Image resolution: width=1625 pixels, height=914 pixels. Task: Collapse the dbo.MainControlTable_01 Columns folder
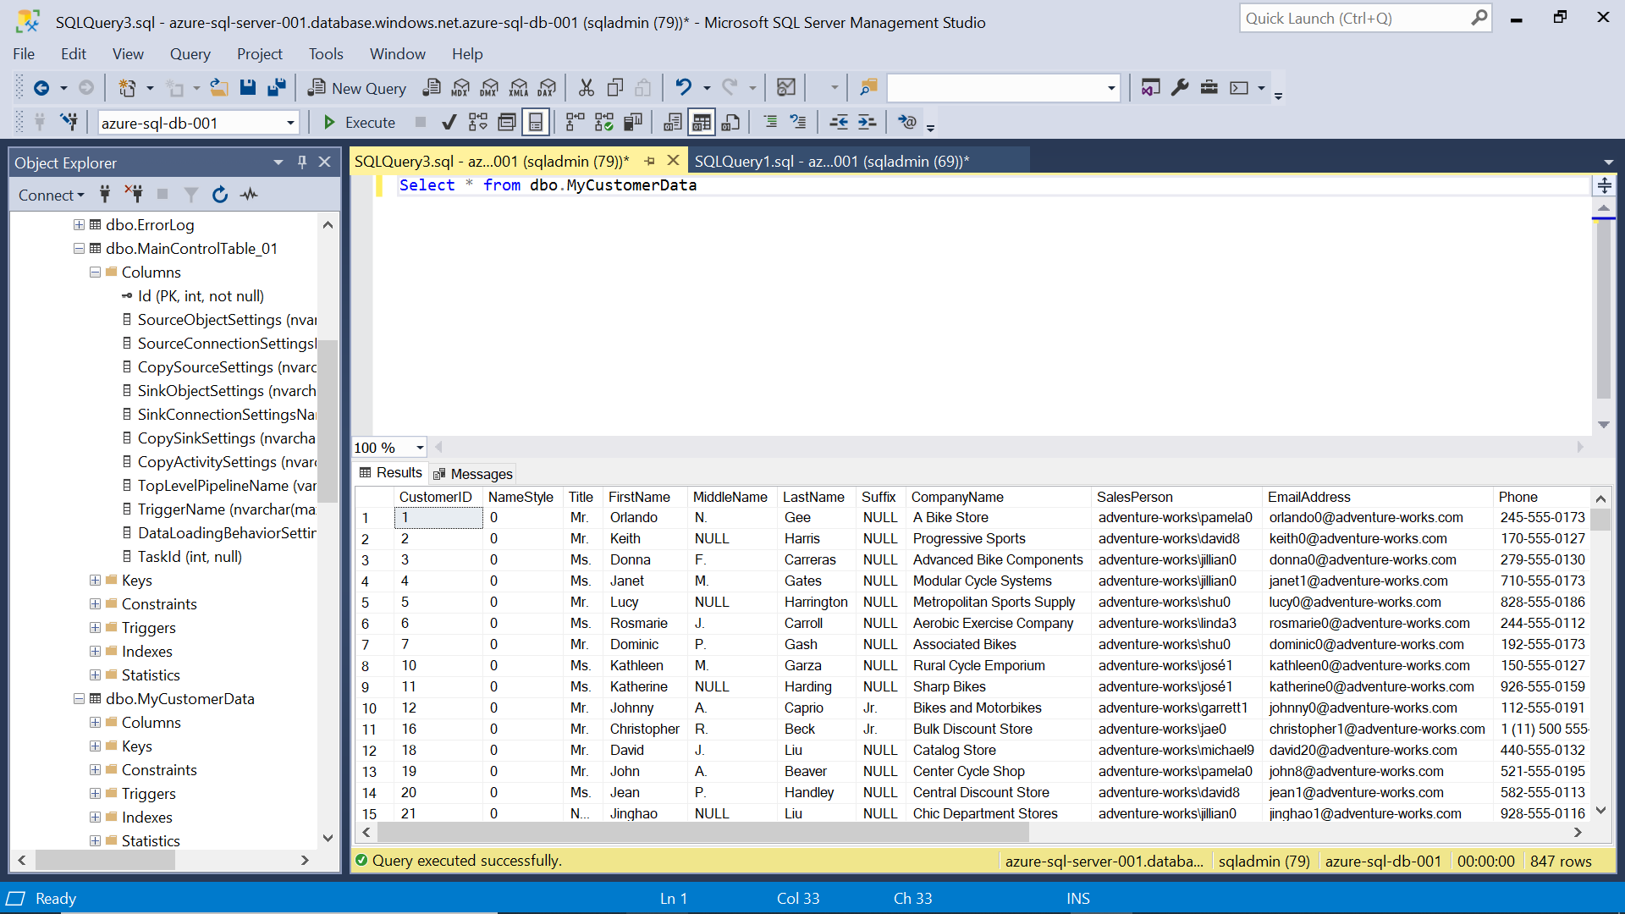pyautogui.click(x=96, y=273)
